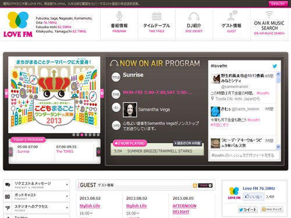The width and height of the screenshot is (291, 218).
Task: Select the third slideshow pagination dot
Action: 82,135
